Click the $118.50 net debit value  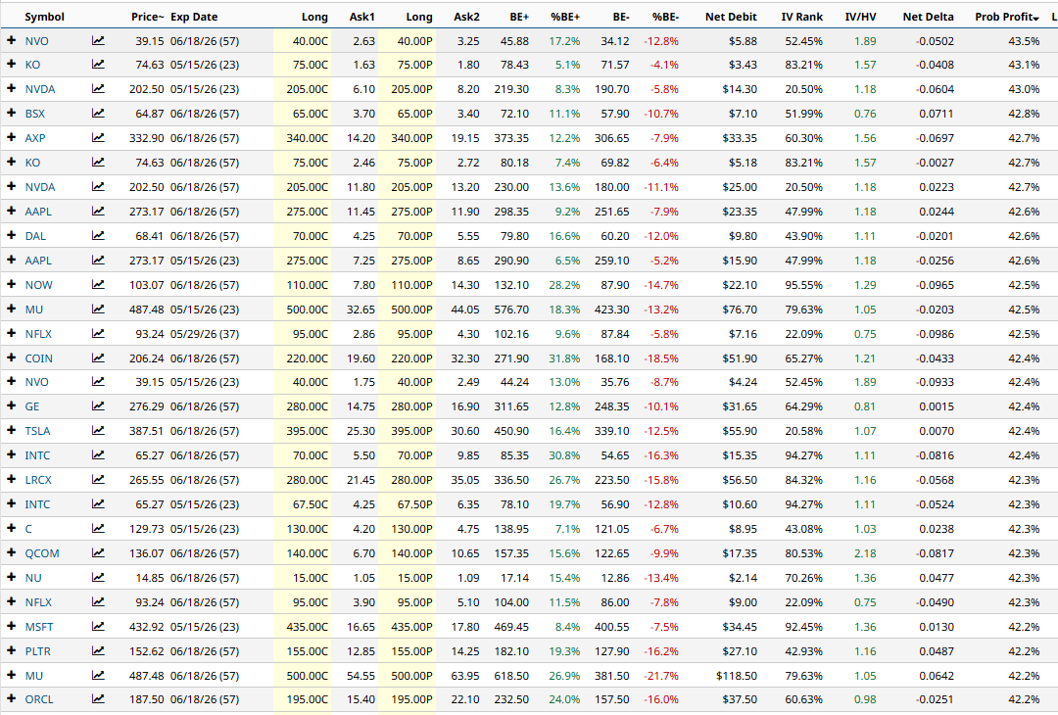736,676
